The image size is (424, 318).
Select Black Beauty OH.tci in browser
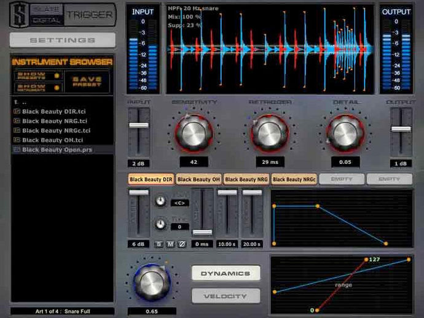click(x=52, y=140)
